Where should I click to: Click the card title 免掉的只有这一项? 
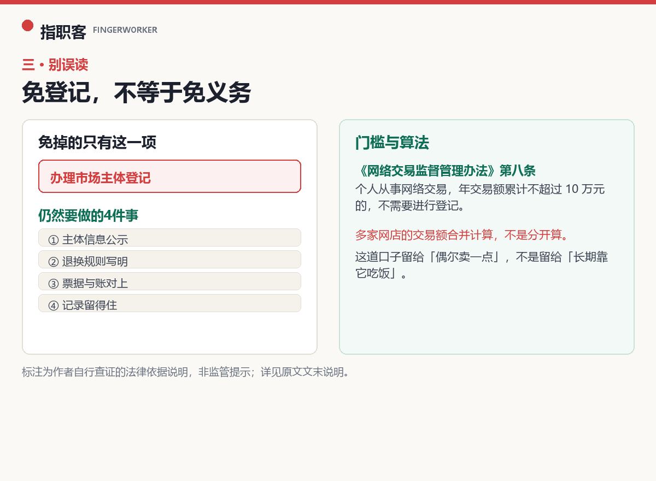97,143
